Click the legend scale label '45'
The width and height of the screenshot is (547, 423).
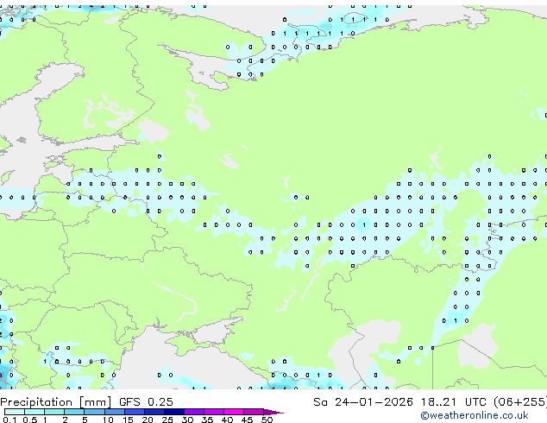click(x=247, y=420)
